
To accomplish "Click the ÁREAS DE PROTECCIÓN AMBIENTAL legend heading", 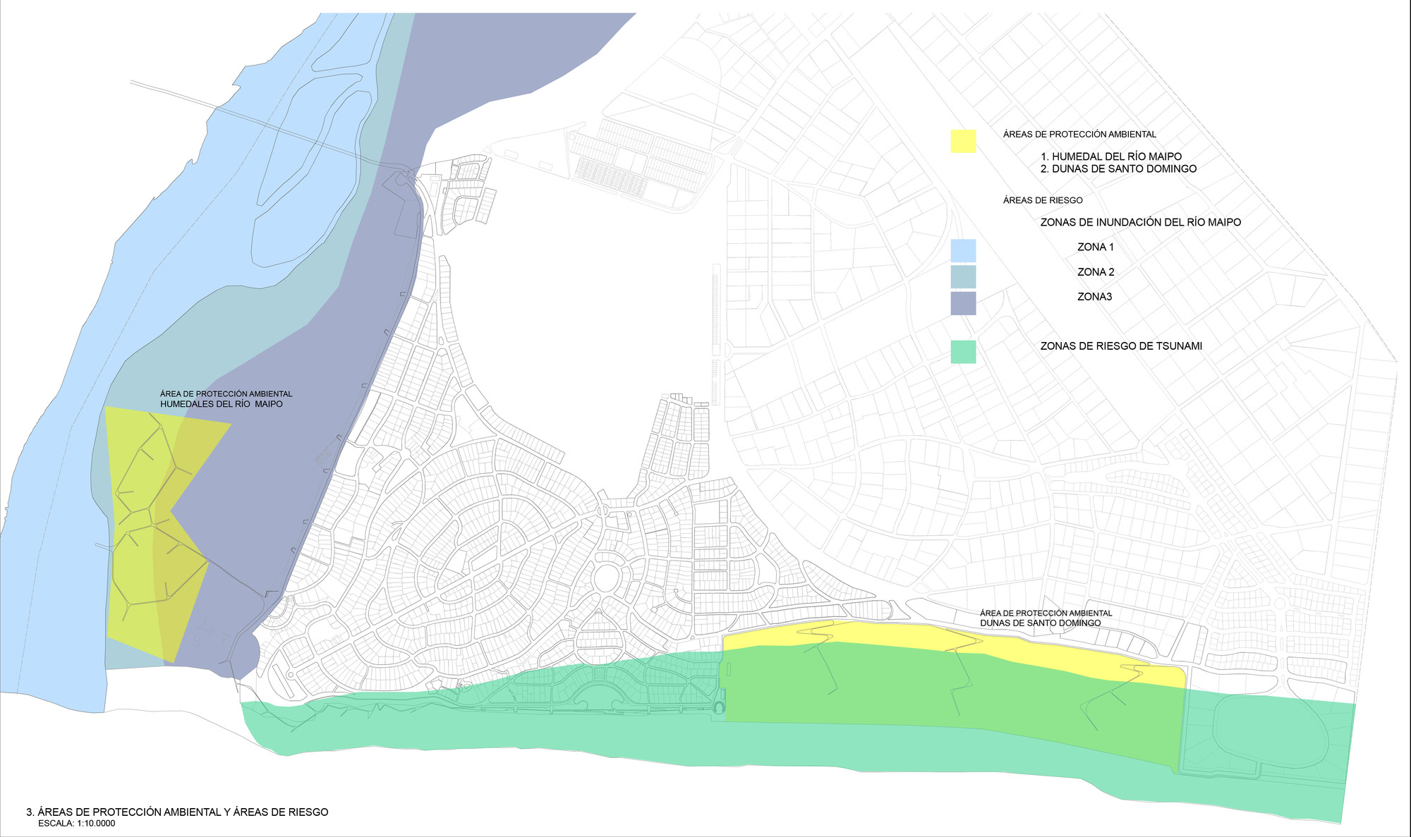I will pyautogui.click(x=1079, y=134).
